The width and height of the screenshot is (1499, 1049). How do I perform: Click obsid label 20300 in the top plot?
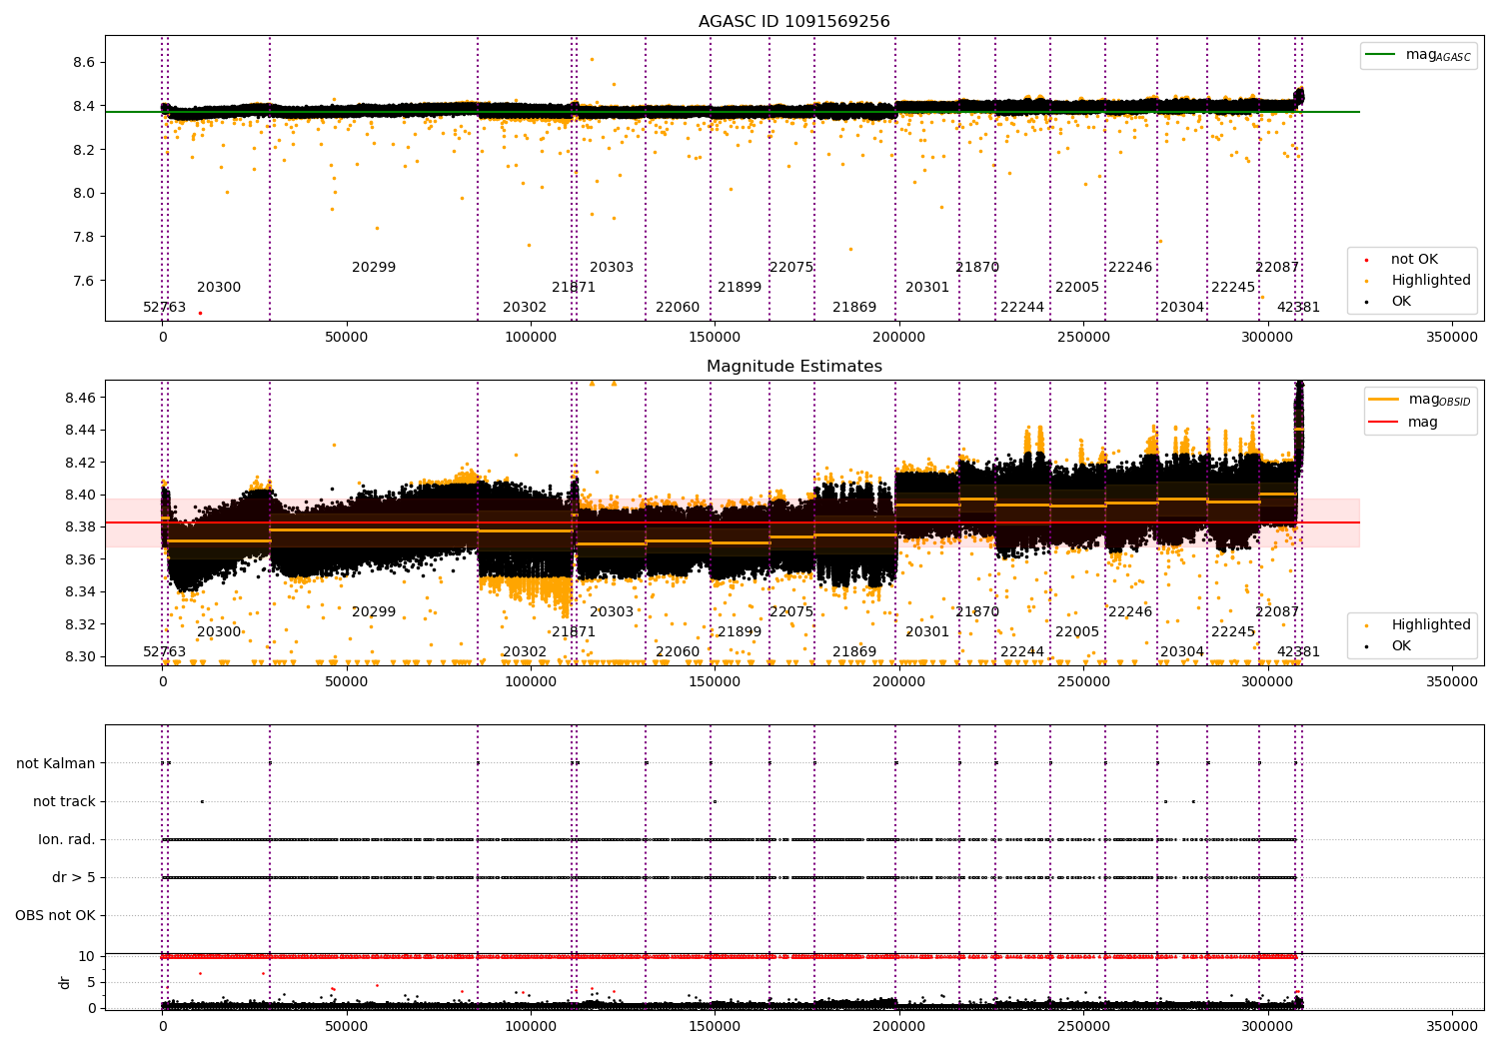pos(219,288)
